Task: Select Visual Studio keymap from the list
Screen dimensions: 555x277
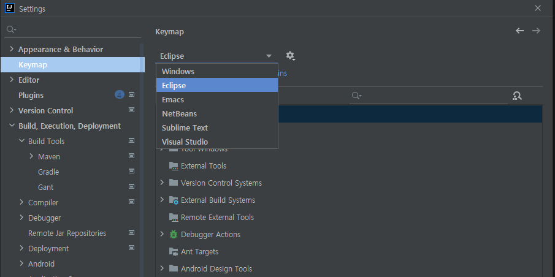Action: point(217,142)
